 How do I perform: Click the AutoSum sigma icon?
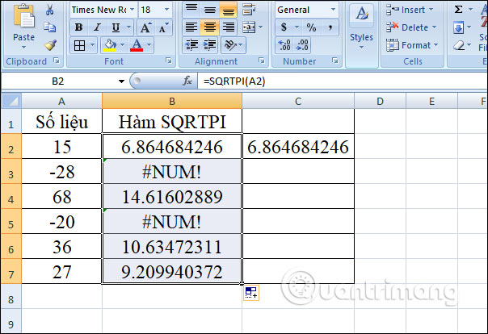458,10
